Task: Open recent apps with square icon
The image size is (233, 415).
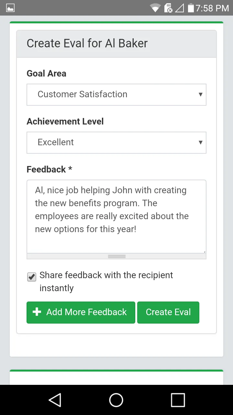Action: click(178, 400)
